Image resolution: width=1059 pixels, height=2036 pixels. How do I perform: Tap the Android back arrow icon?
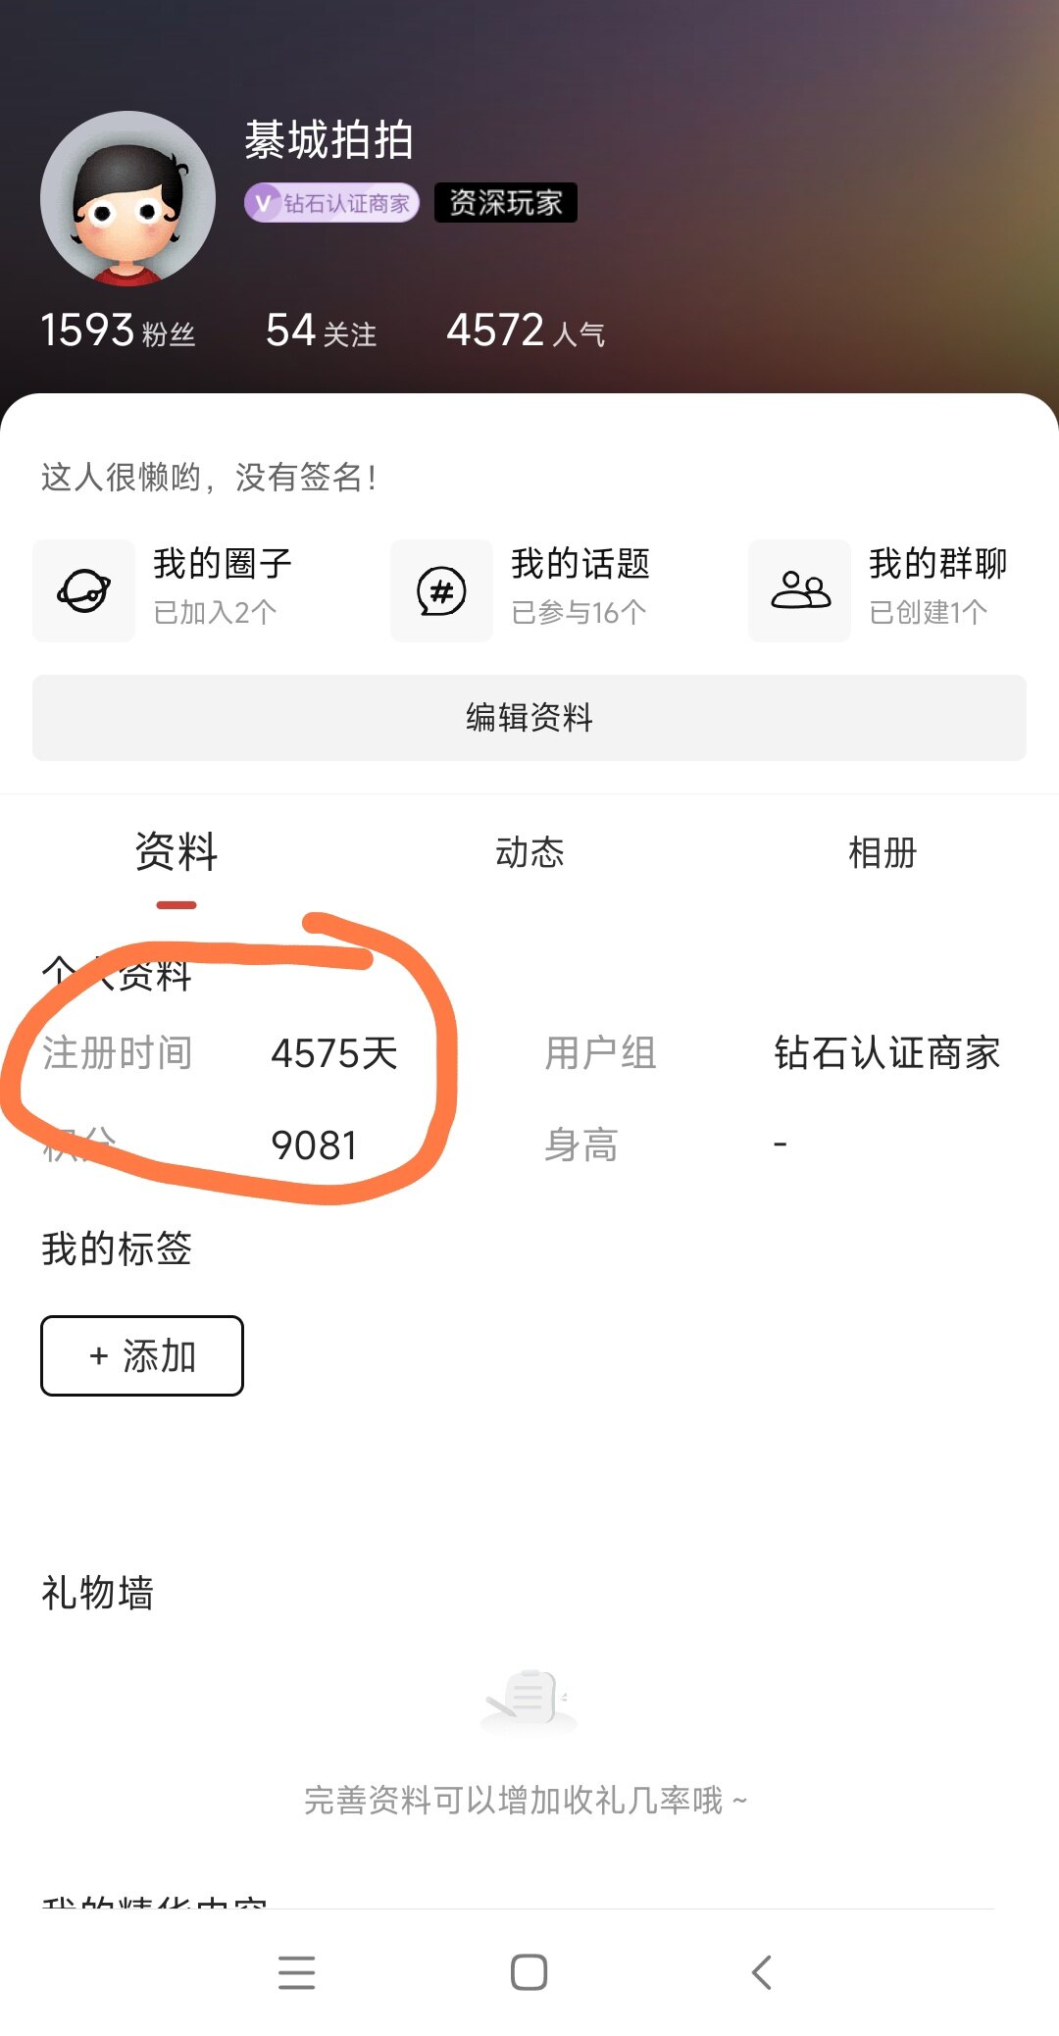(762, 1972)
